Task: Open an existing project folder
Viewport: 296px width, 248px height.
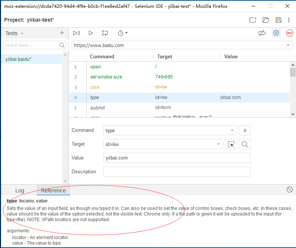Action: pos(266,20)
